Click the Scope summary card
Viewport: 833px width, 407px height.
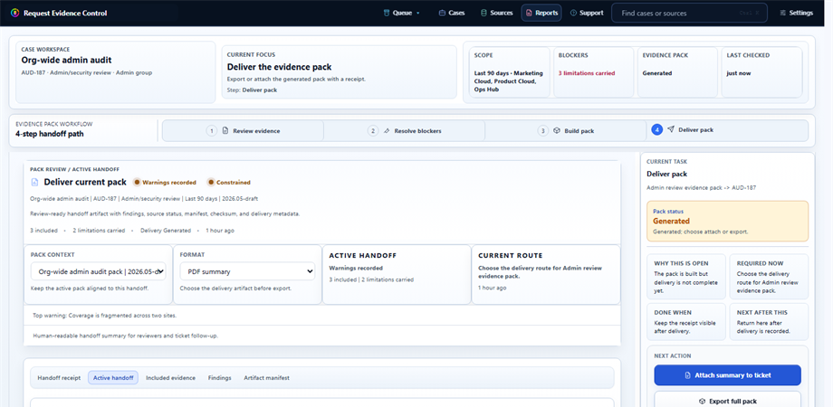509,72
